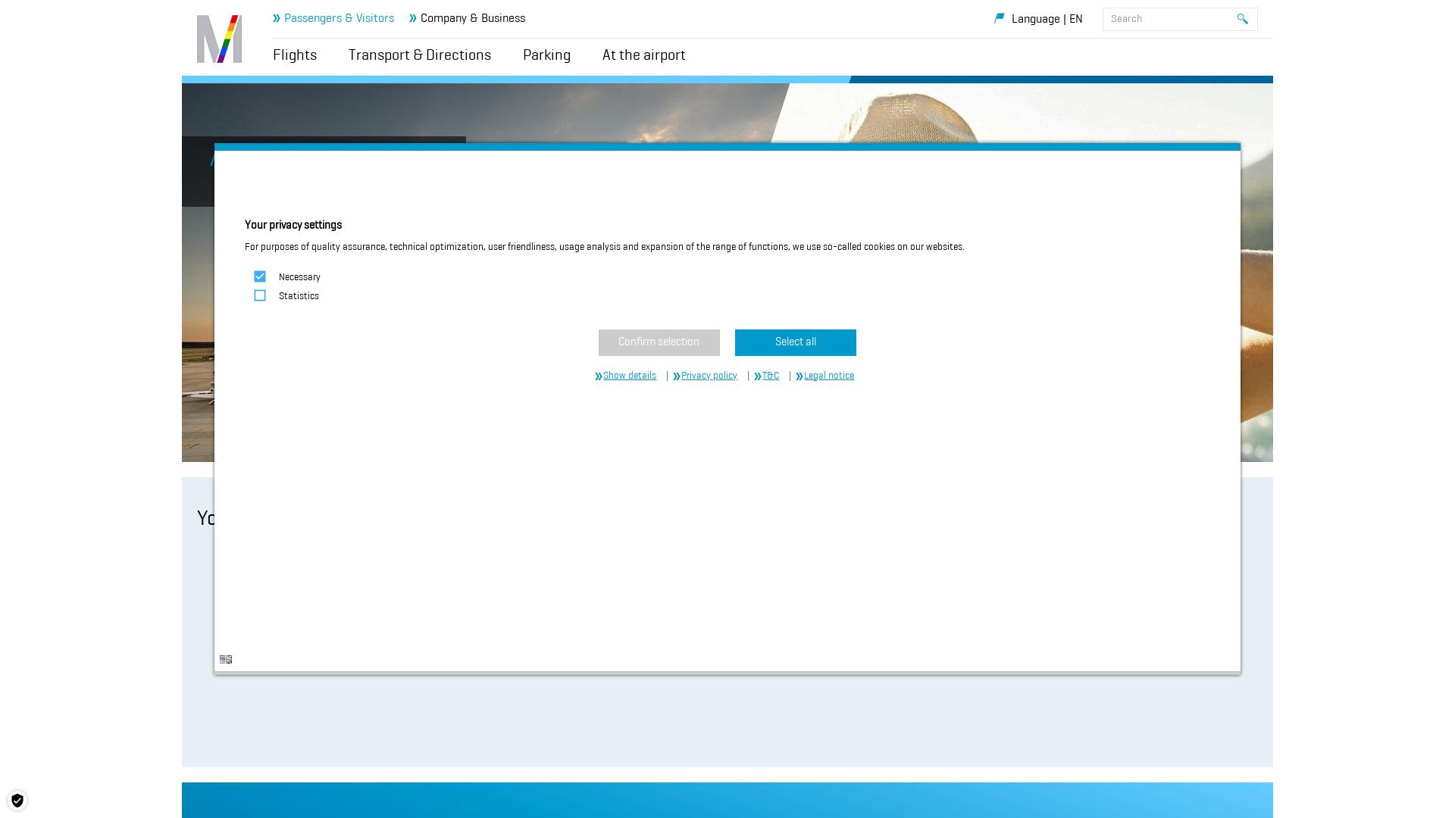Image resolution: width=1455 pixels, height=818 pixels.
Task: Click the 'Your privacy settings' heading
Action: (293, 225)
